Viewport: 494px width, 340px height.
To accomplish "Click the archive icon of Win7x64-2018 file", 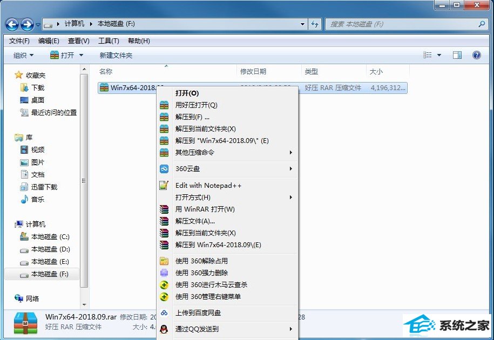I will (x=104, y=88).
